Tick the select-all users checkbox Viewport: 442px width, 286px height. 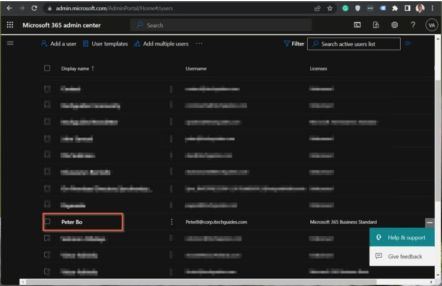(47, 68)
